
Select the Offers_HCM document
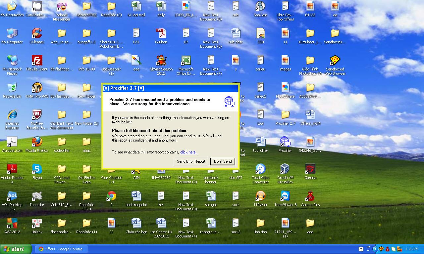[x=310, y=117]
